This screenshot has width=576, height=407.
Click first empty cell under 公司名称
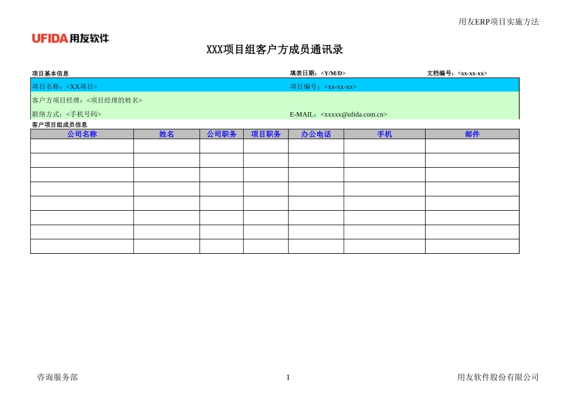(x=82, y=146)
